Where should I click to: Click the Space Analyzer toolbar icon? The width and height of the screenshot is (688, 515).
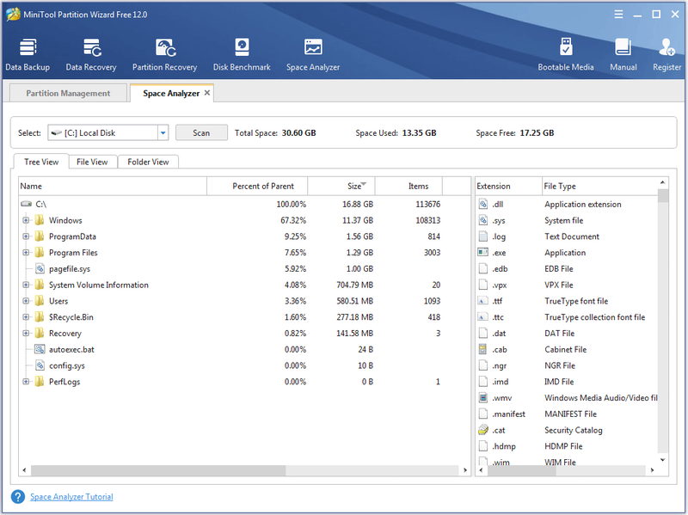tap(313, 54)
